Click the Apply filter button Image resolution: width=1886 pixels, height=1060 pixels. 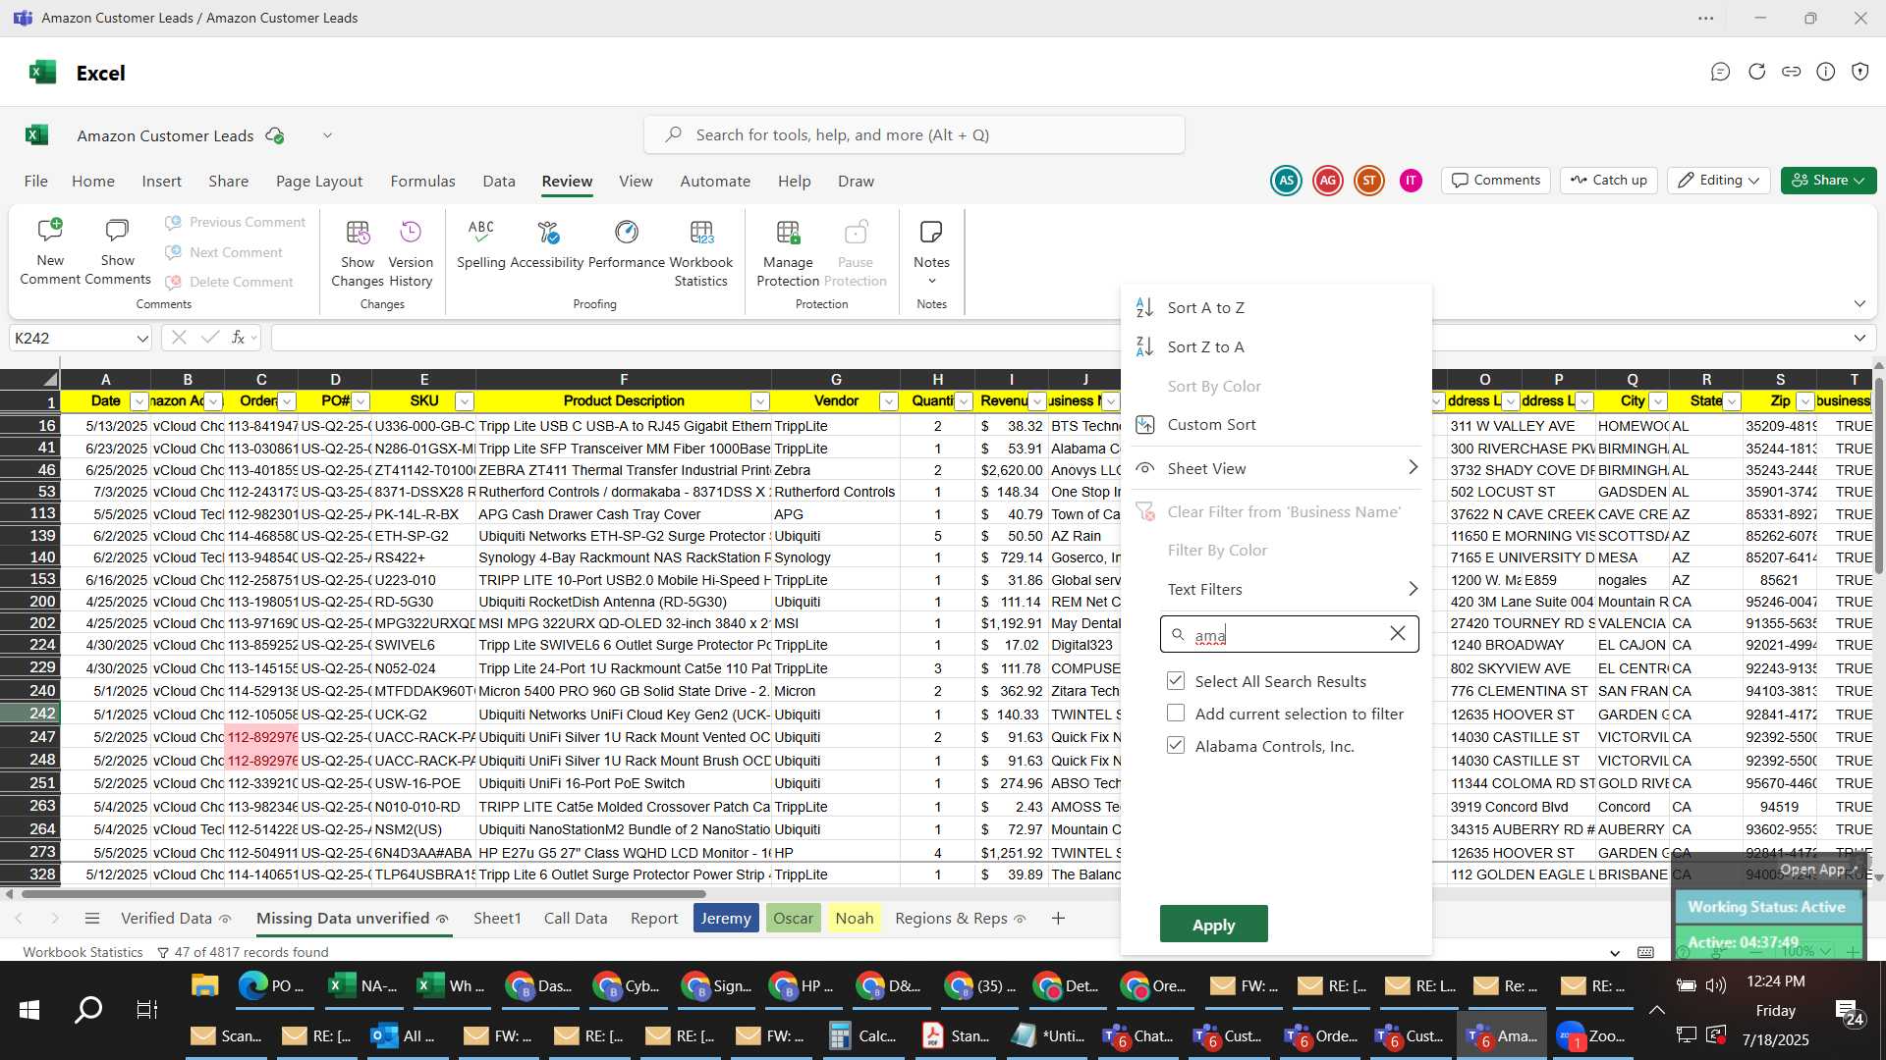click(1213, 925)
